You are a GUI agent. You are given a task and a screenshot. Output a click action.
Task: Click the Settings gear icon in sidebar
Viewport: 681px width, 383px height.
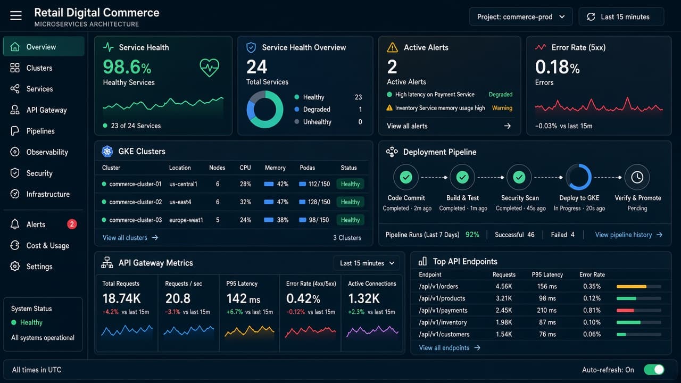15,267
